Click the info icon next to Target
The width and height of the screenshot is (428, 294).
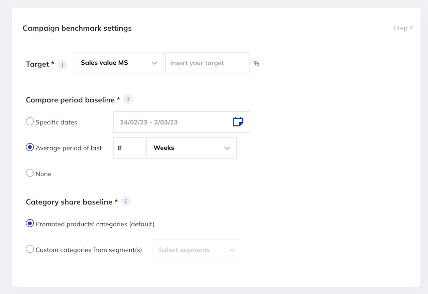63,65
